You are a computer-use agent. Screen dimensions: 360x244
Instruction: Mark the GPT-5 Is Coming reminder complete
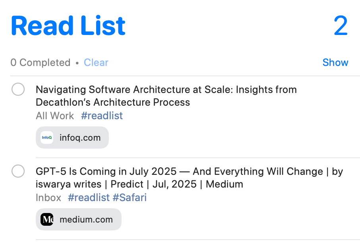[x=18, y=171]
